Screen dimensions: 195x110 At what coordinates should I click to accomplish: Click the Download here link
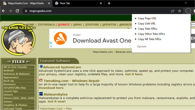coord(51,88)
